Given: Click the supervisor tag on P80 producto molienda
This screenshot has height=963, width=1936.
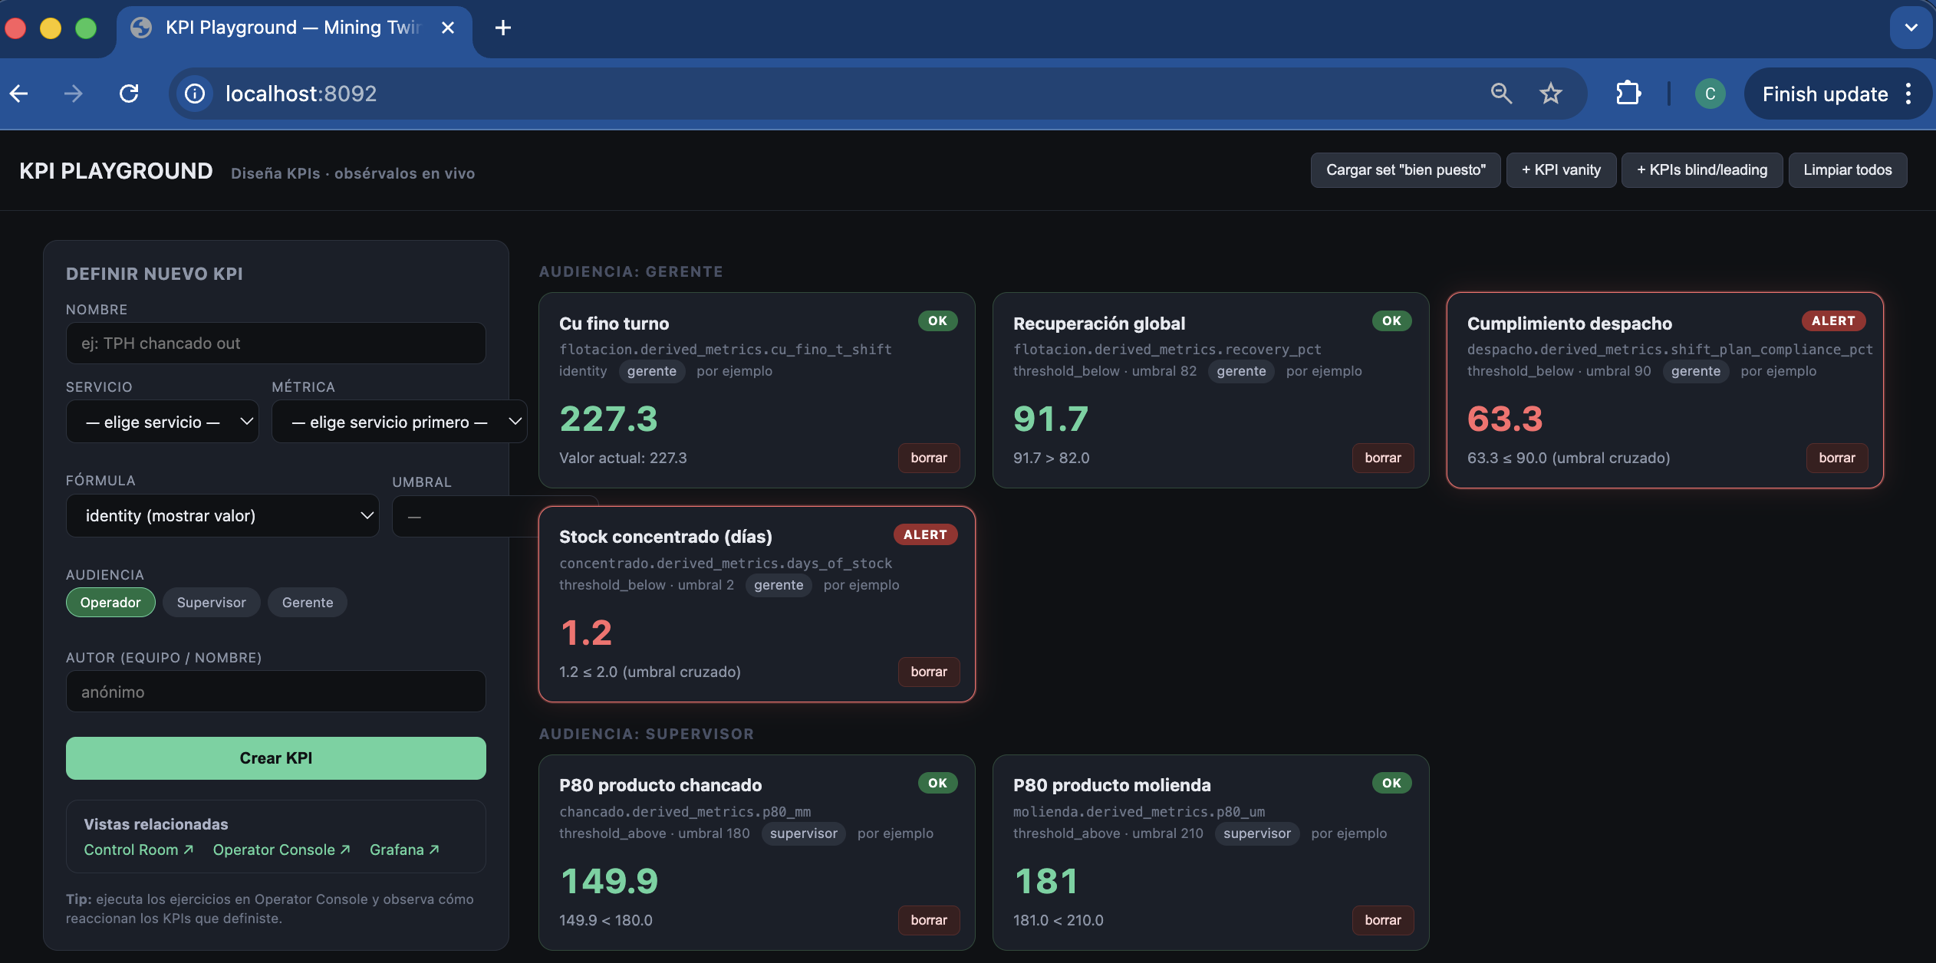Looking at the screenshot, I should [x=1256, y=833].
